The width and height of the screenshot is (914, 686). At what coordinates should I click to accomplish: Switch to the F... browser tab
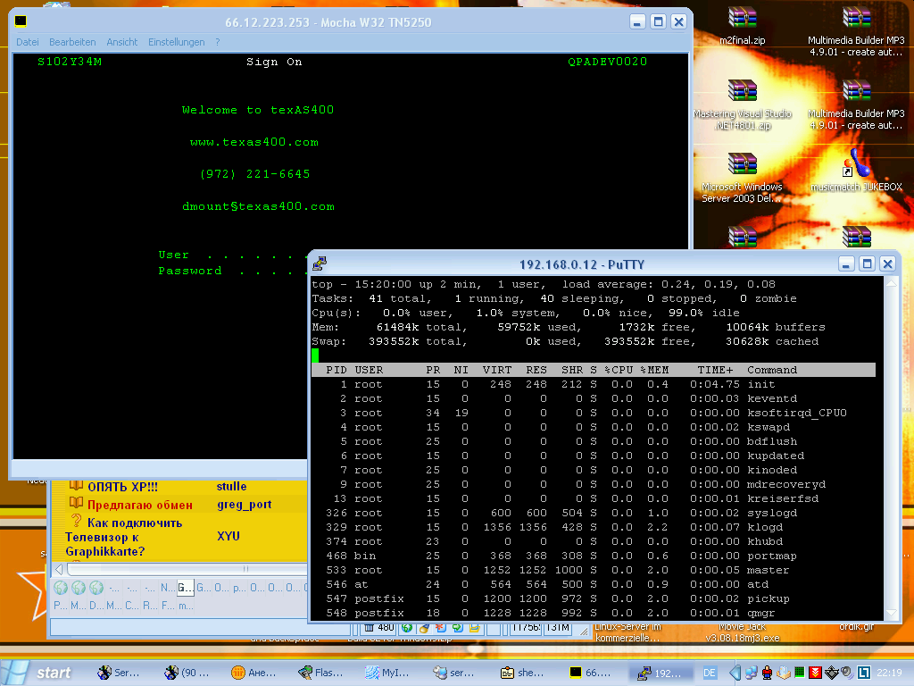168,606
